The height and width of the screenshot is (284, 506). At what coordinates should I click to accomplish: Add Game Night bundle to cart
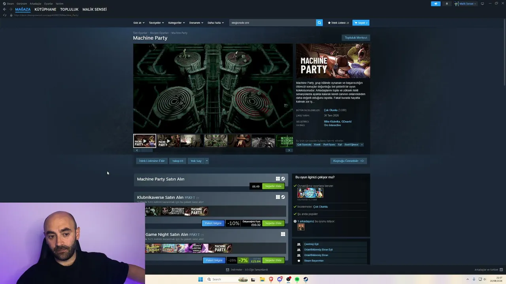point(273,260)
